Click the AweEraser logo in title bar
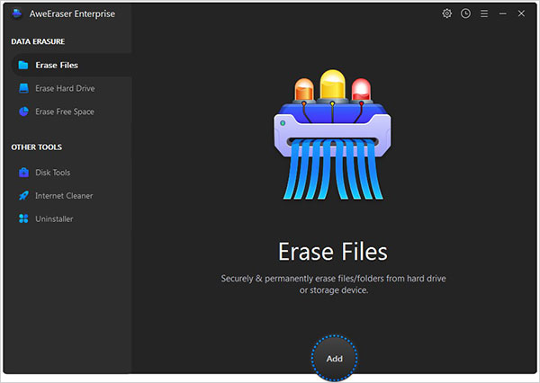This screenshot has width=540, height=383. pos(16,14)
